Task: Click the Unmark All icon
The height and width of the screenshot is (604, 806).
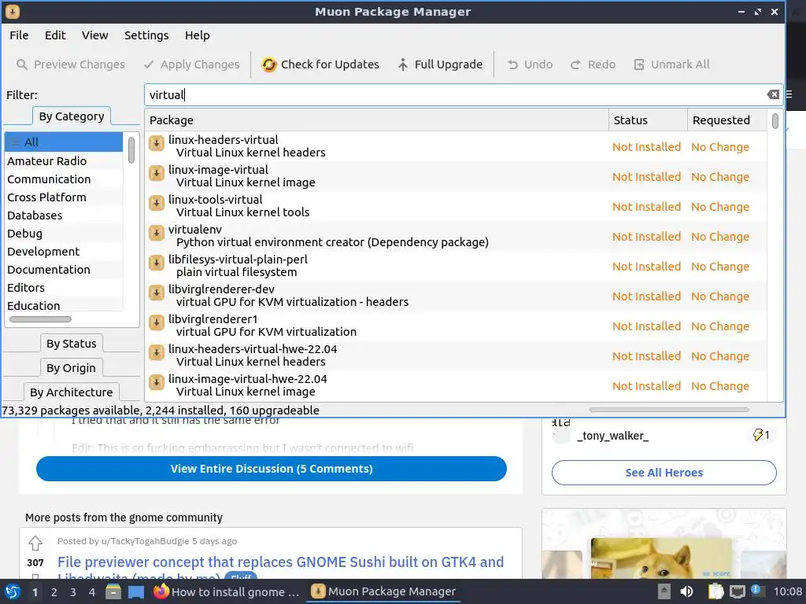Action: click(639, 64)
